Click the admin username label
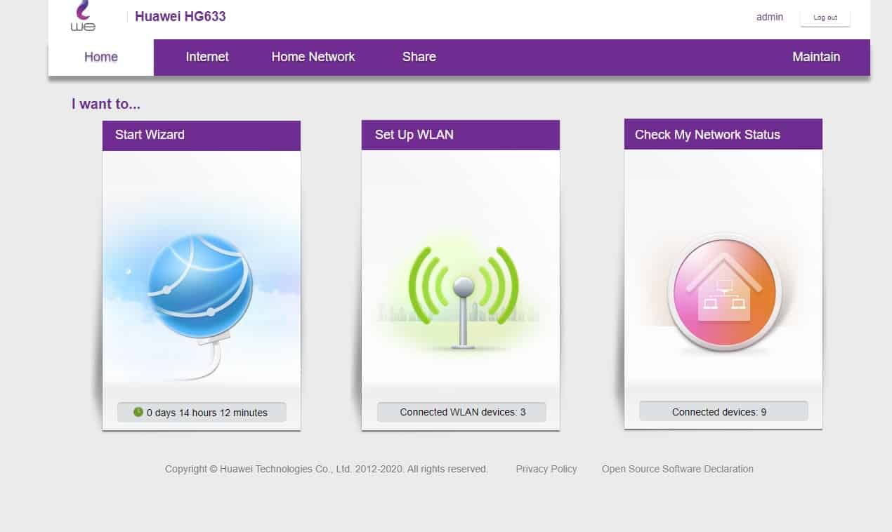The image size is (892, 532). tap(769, 17)
